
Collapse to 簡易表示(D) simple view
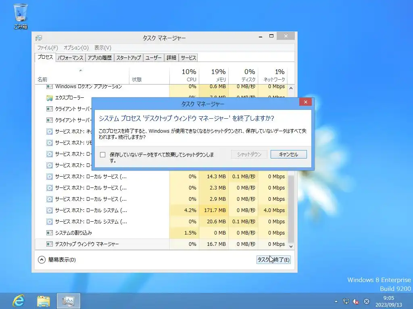(x=57, y=260)
